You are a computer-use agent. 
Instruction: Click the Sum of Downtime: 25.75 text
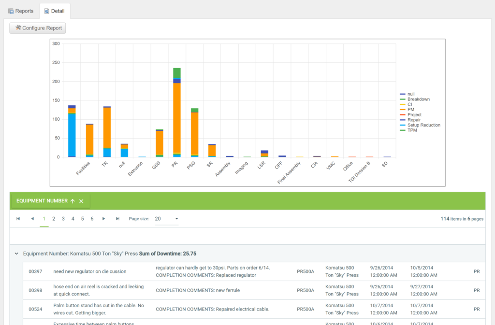[168, 254]
